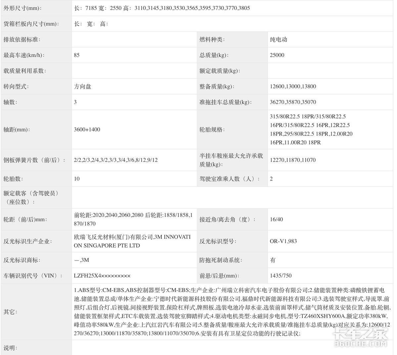Click the VIN value LZFH25X4×××××××××

[x=102, y=276]
